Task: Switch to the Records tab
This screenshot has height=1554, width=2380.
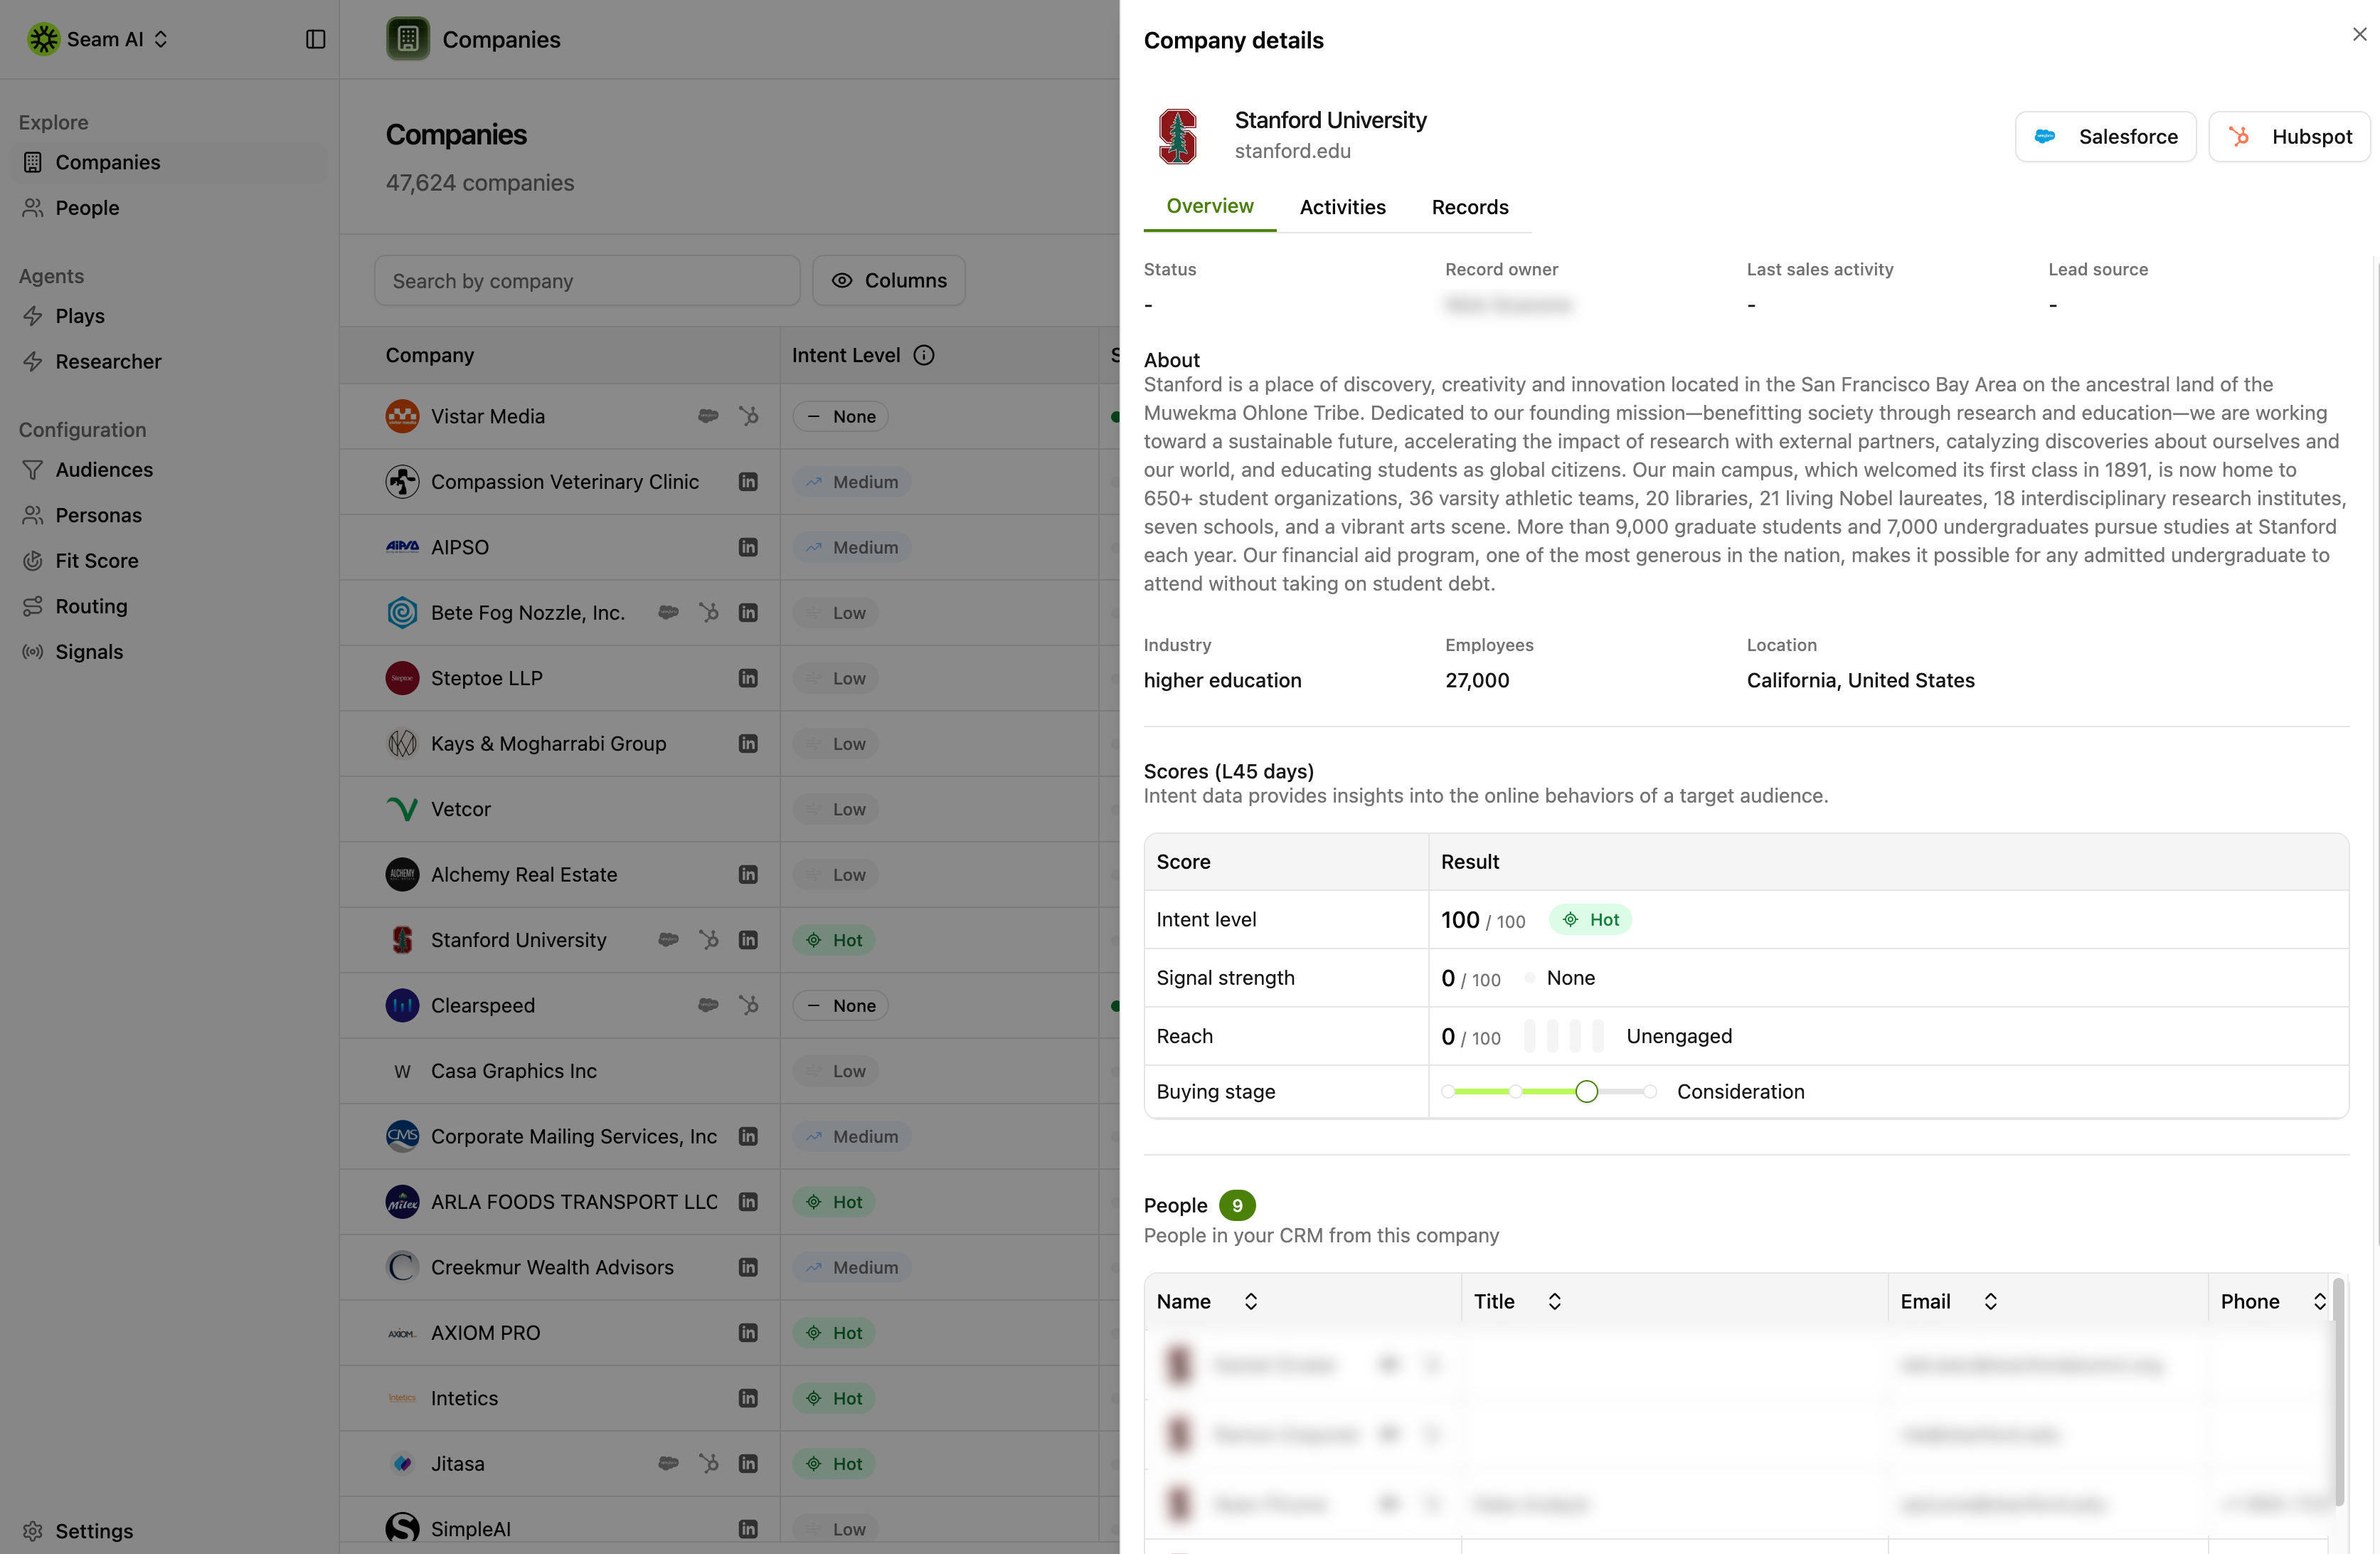Action: (x=1469, y=207)
